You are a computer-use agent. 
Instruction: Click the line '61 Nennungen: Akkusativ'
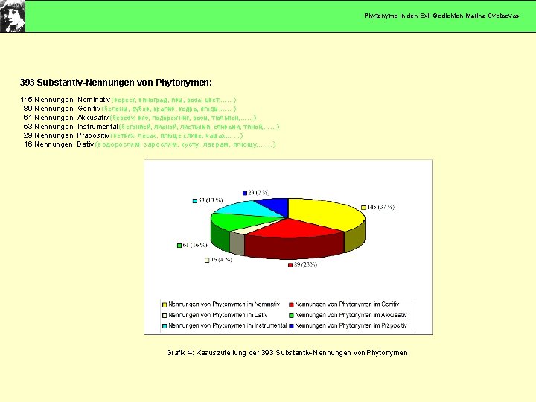(x=66, y=118)
